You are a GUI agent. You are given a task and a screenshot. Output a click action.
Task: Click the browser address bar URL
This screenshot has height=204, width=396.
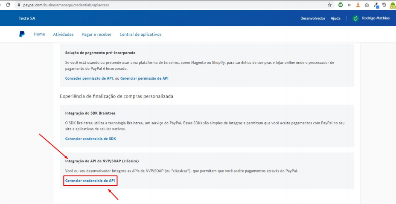pyautogui.click(x=66, y=5)
